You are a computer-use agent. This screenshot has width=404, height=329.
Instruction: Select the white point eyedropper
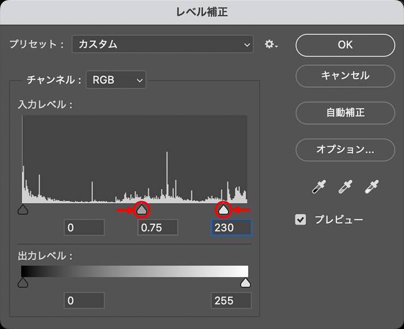pyautogui.click(x=372, y=187)
